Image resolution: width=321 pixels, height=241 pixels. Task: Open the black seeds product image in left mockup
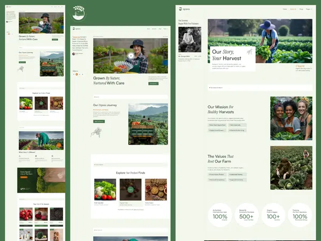[x=57, y=214]
